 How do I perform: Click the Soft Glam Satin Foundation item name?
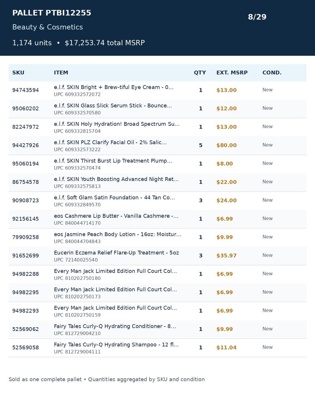pos(114,198)
